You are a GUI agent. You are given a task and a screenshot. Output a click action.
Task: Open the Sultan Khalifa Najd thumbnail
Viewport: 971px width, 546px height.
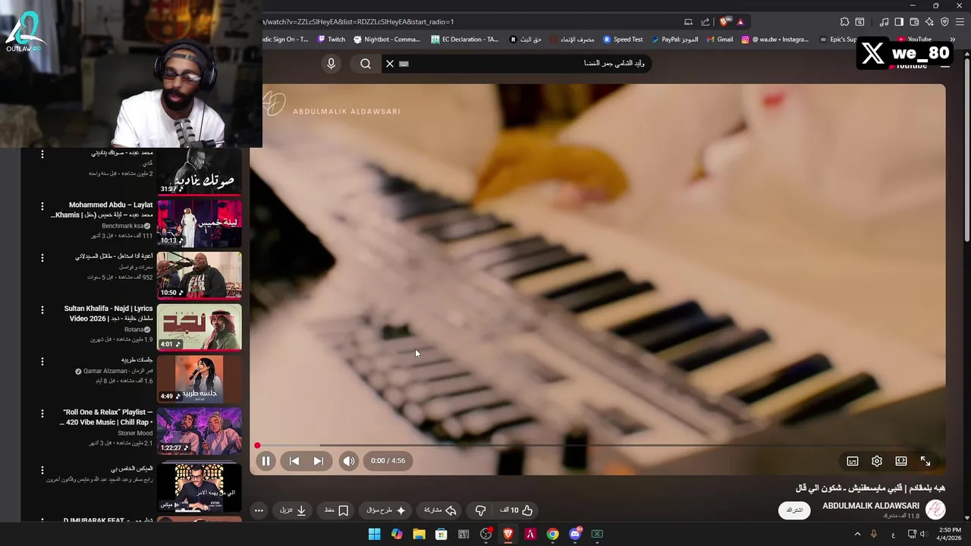200,327
